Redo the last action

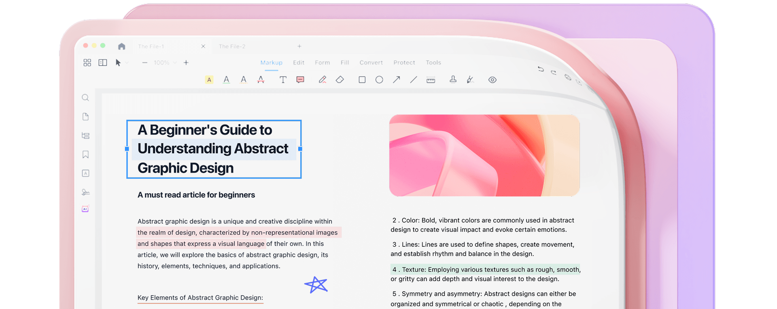[554, 72]
